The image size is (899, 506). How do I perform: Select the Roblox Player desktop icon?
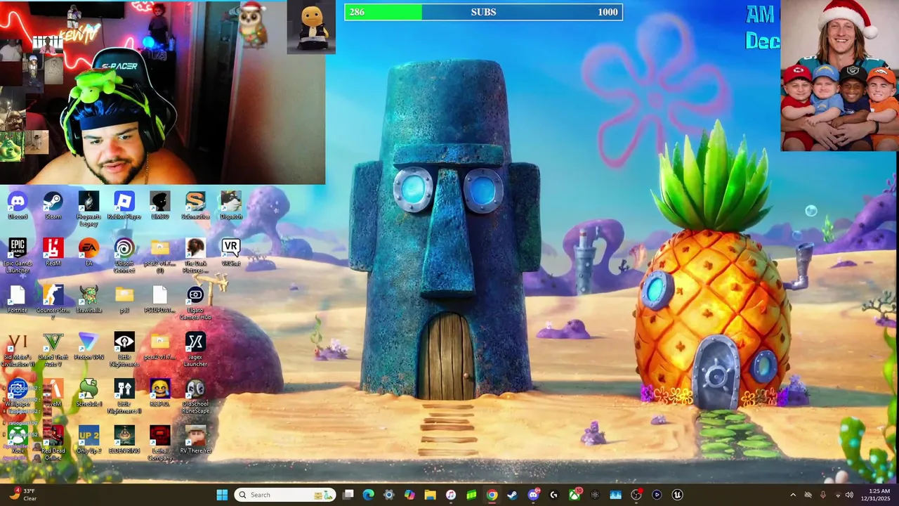coord(124,205)
